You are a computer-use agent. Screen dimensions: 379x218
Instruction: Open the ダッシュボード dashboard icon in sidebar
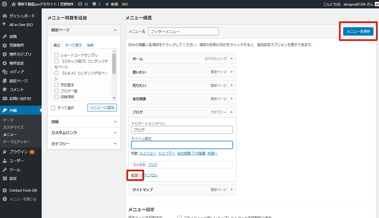(x=4, y=16)
